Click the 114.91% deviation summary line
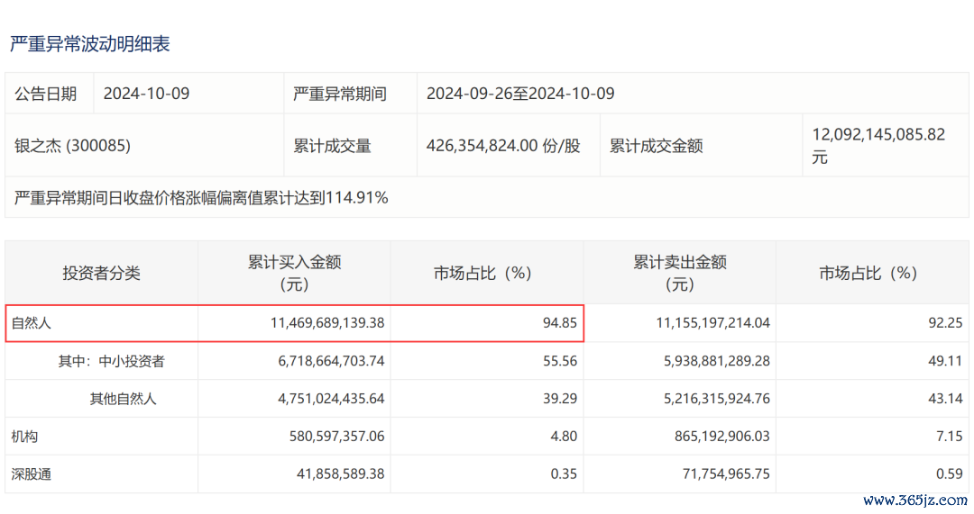This screenshot has width=974, height=514. pyautogui.click(x=201, y=198)
